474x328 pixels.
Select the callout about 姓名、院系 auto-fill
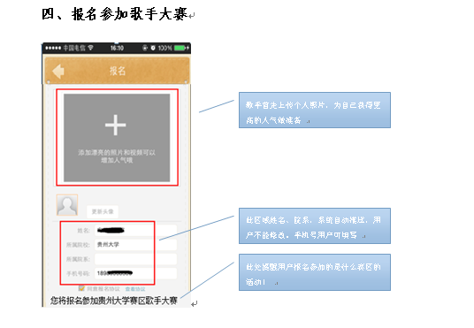[x=315, y=225]
